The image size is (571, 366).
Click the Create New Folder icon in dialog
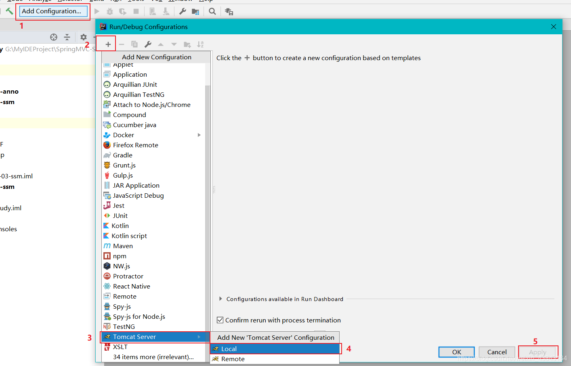pyautogui.click(x=187, y=44)
